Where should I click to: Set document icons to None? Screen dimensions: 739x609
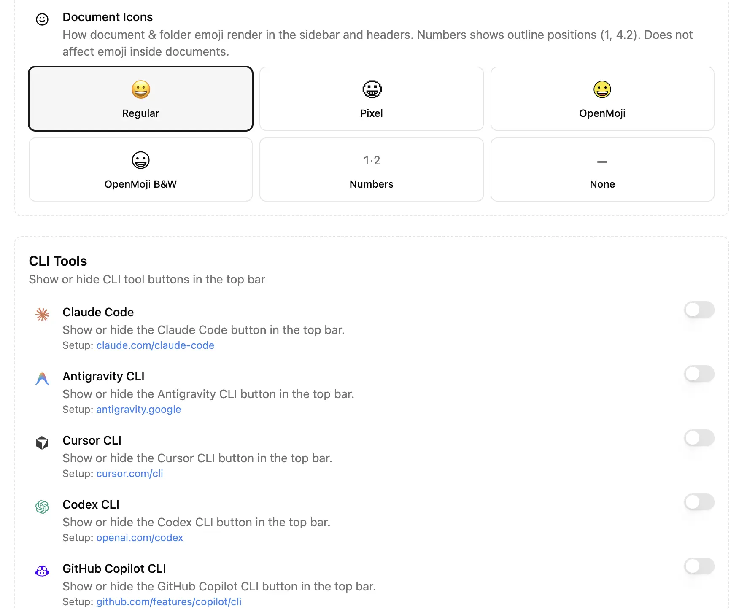pos(602,170)
